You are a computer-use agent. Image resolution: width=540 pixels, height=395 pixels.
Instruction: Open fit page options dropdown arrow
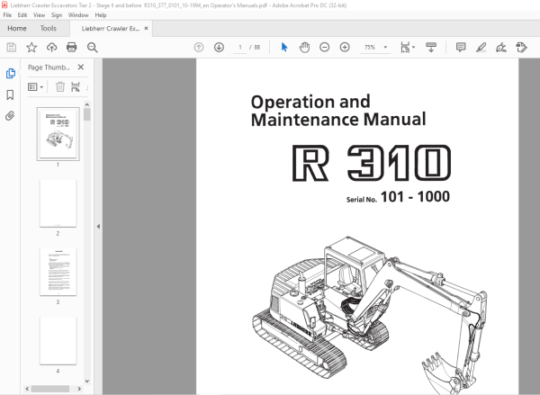point(413,47)
